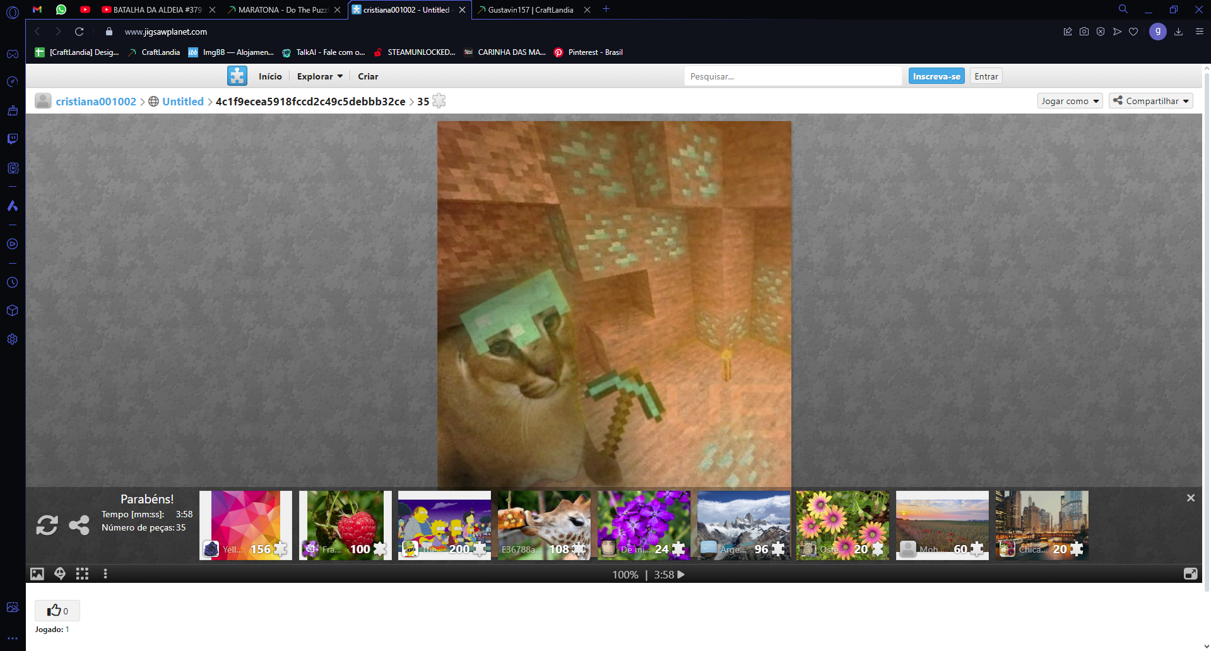Open the Pinterest - Brasil bookmark
Image resolution: width=1211 pixels, height=651 pixels.
click(588, 52)
